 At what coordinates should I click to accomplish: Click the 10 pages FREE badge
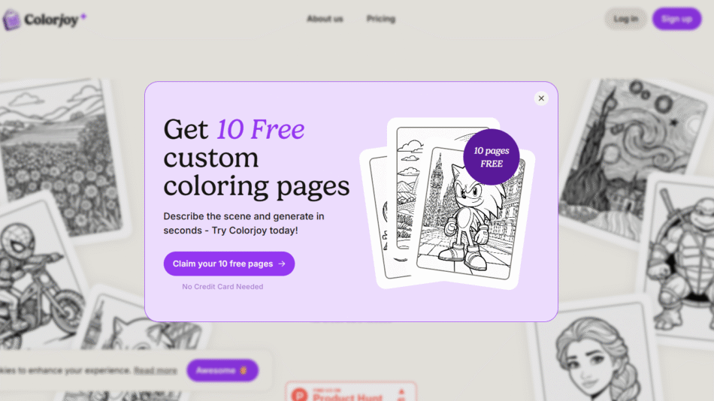pyautogui.click(x=492, y=157)
